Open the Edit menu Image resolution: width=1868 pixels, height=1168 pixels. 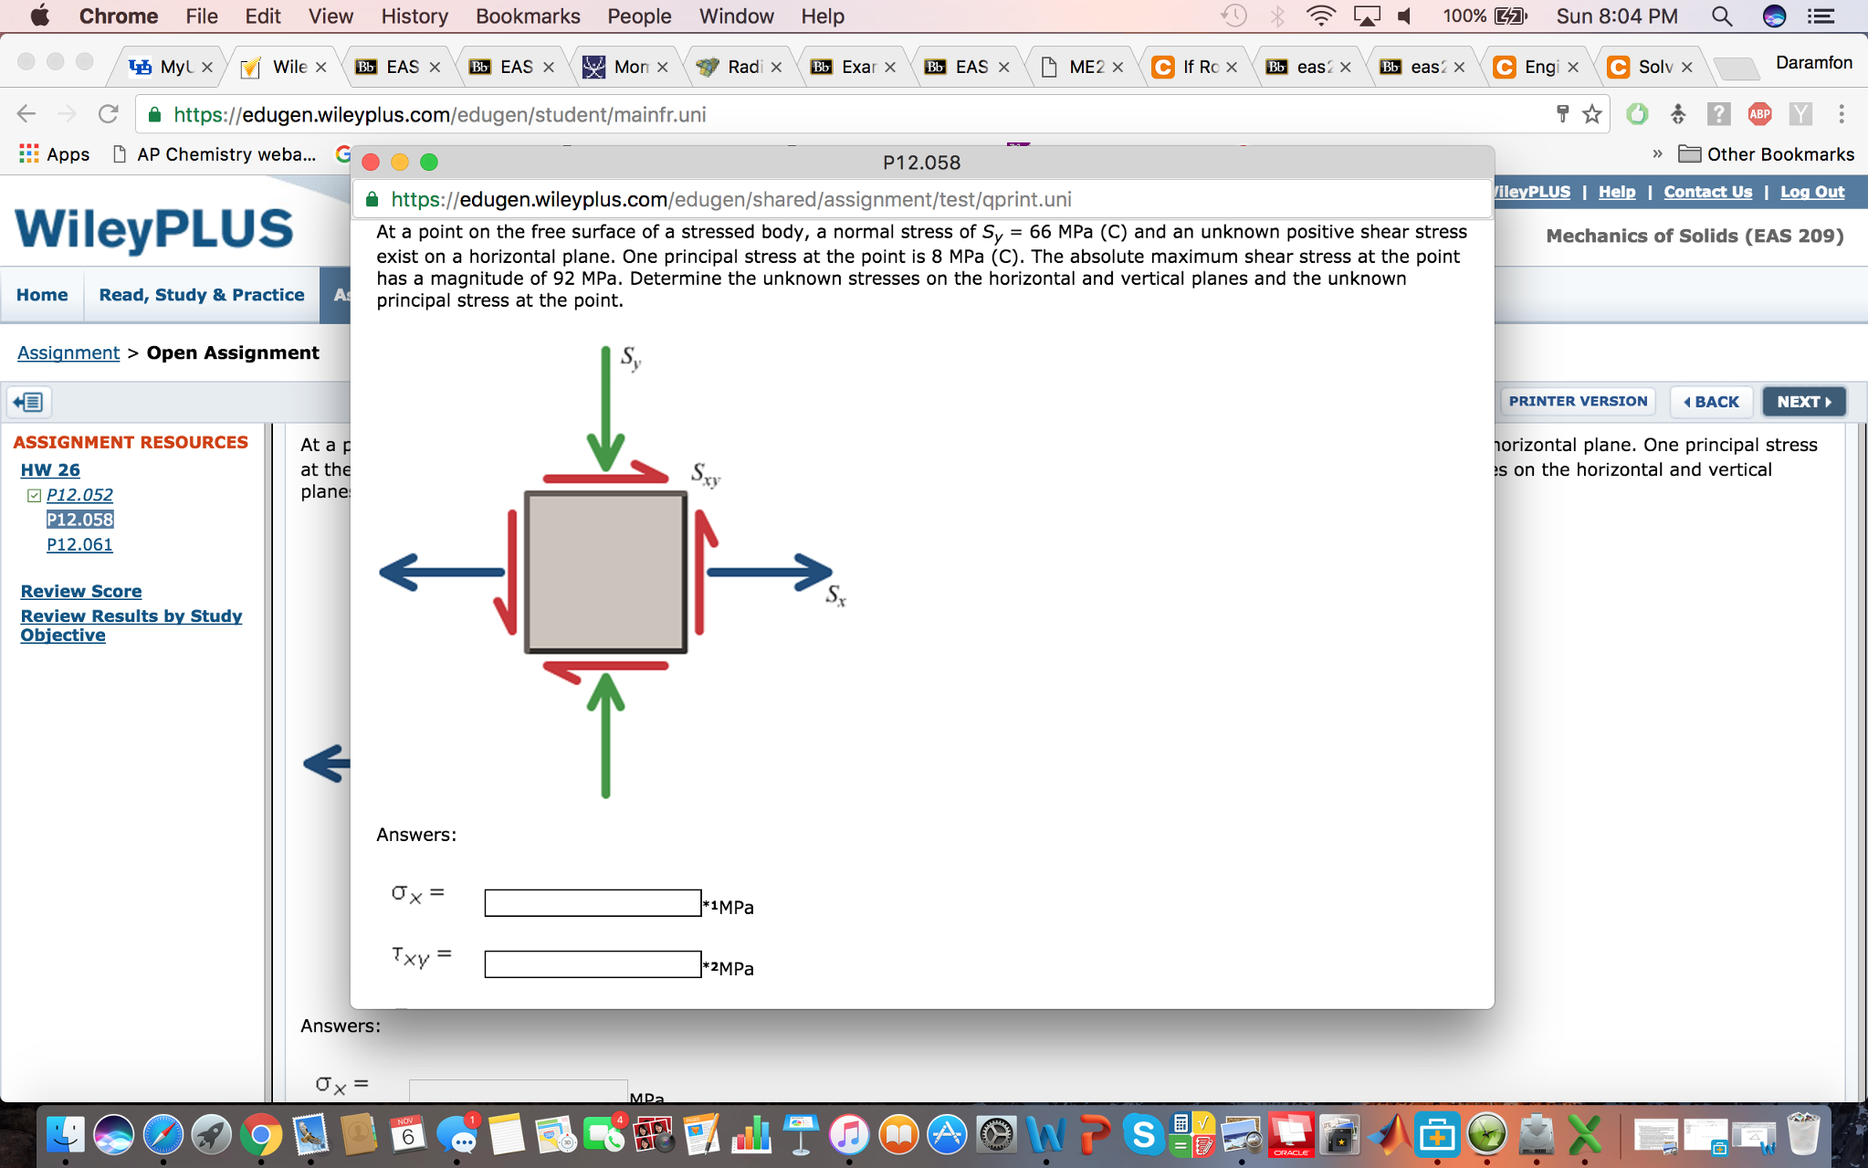[x=262, y=16]
